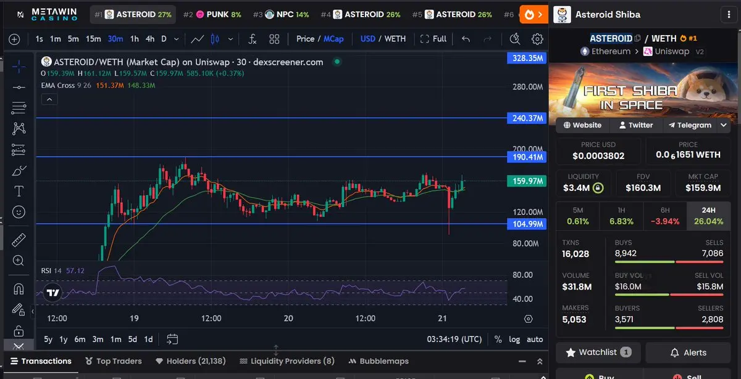Open the token Twitter link

tap(635, 125)
